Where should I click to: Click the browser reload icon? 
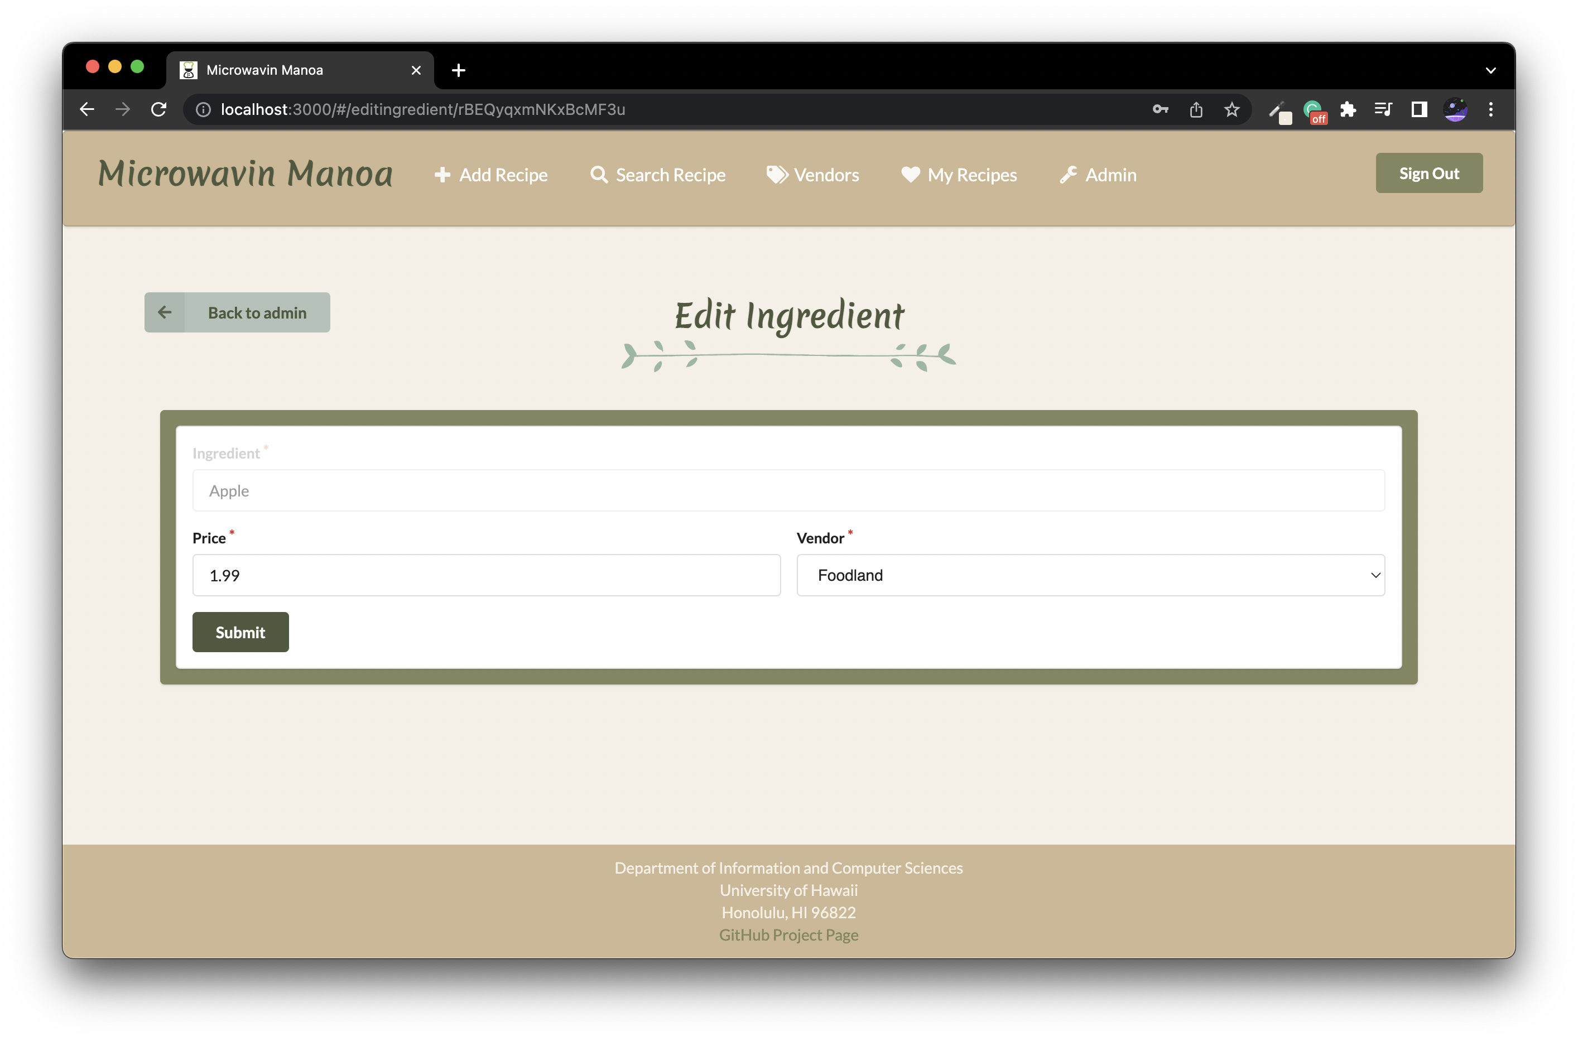(x=159, y=109)
